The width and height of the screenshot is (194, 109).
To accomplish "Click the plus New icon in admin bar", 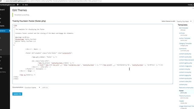I will click(x=23, y=5).
